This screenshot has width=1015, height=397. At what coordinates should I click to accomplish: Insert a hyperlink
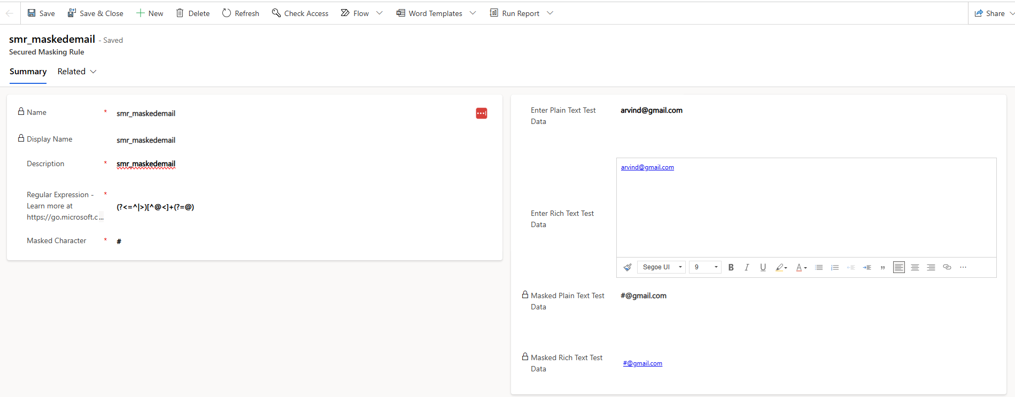[947, 267]
